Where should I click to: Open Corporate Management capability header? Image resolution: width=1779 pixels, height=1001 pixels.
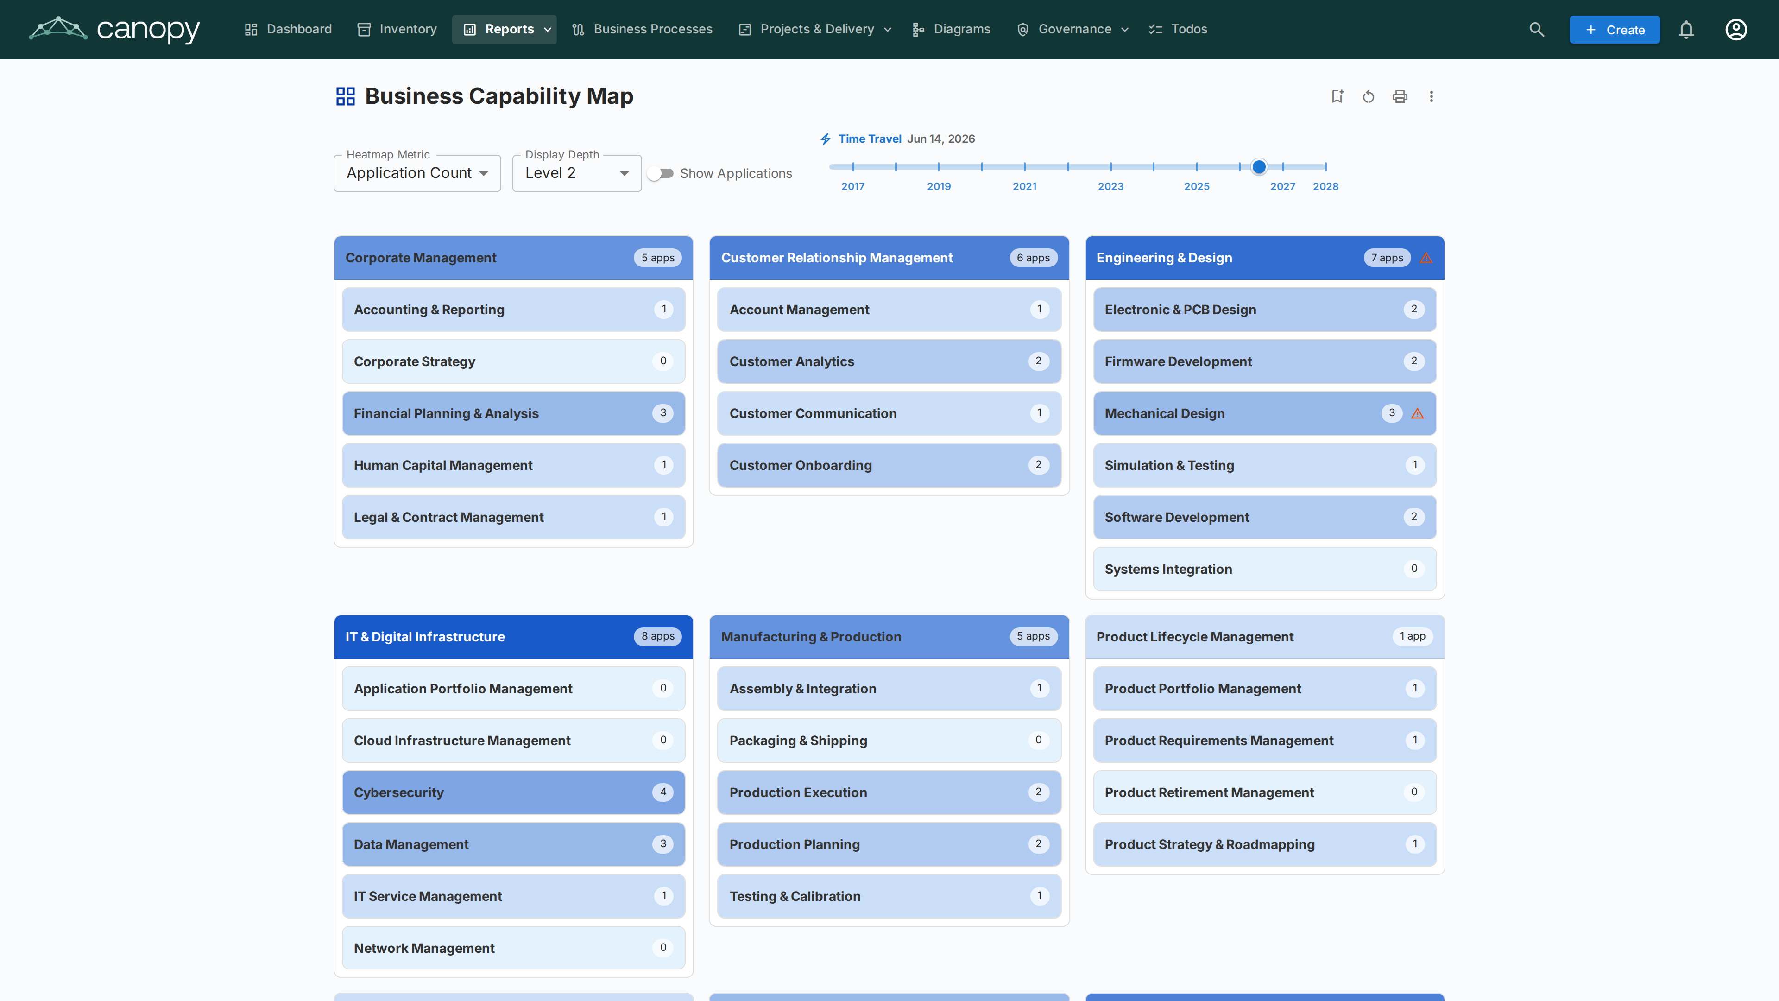[x=514, y=258]
